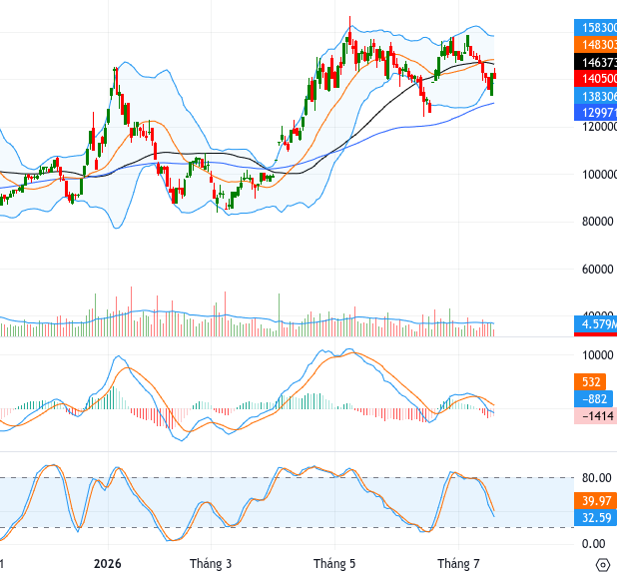Click the 60000 price axis value
Viewport: 617px width, 572px height.
tap(598, 270)
